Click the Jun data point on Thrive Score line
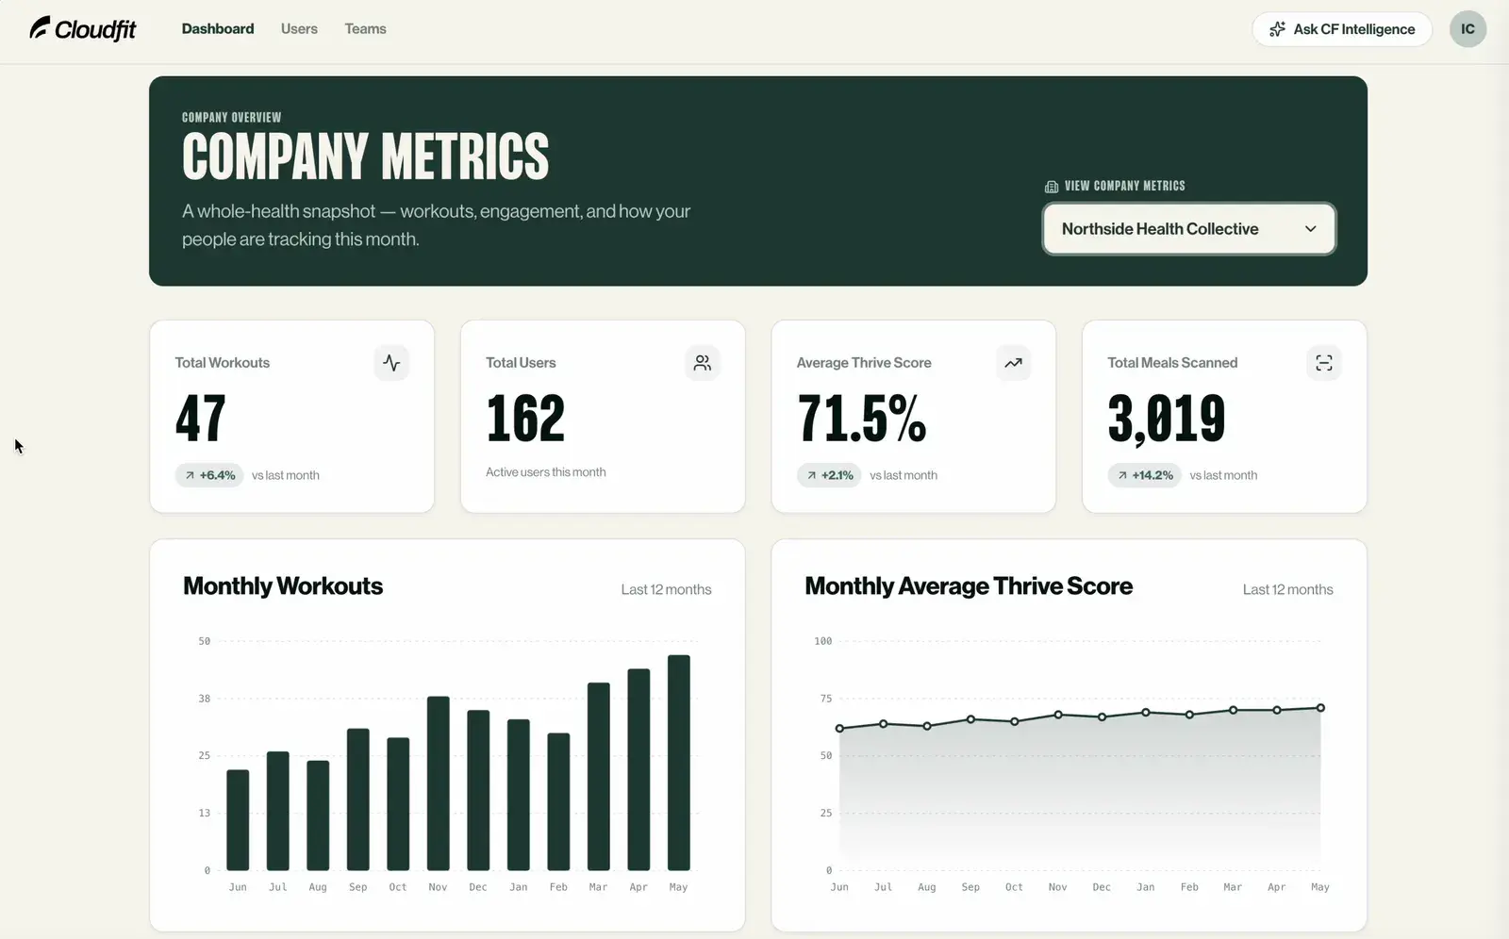The image size is (1509, 939). coord(839,728)
